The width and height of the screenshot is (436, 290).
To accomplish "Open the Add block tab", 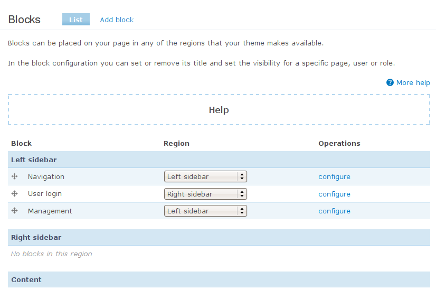I will tap(117, 20).
